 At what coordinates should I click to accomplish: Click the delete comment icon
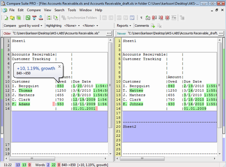159,26
